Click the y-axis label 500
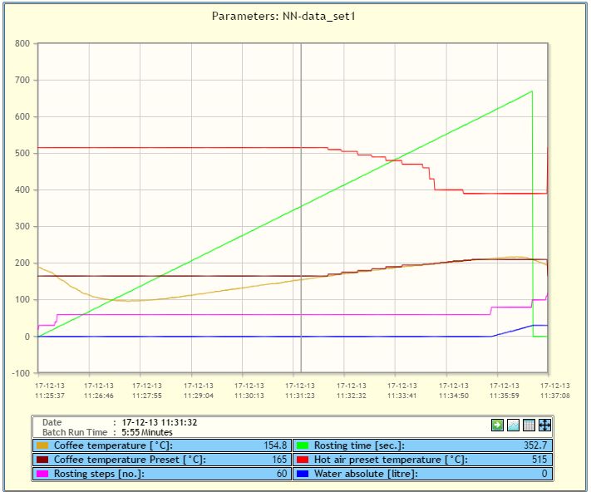591x497 pixels. pos(22,153)
